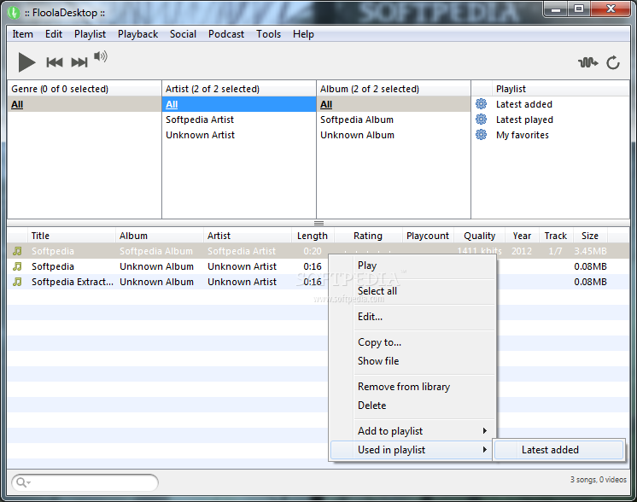Sort songs by Playcount column header
637x502 pixels.
tap(428, 236)
